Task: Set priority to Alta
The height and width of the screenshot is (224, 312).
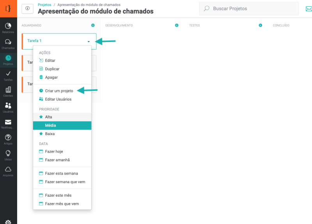Action: pos(48,117)
